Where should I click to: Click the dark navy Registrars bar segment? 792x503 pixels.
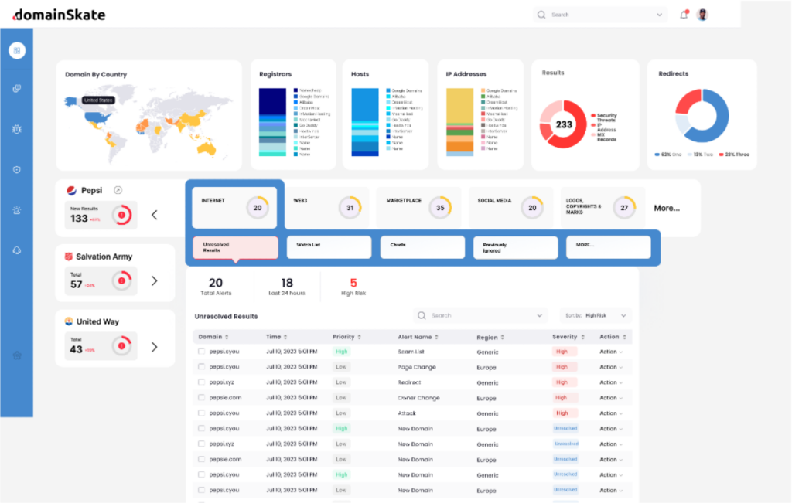click(272, 101)
